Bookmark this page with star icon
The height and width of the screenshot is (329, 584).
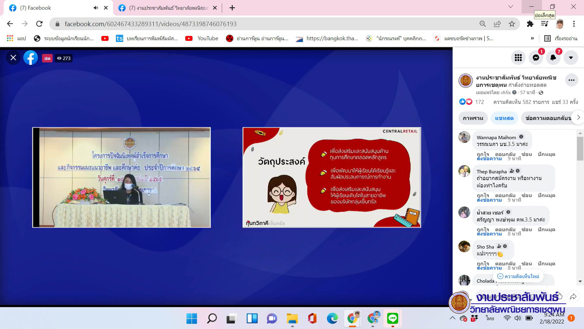(512, 24)
